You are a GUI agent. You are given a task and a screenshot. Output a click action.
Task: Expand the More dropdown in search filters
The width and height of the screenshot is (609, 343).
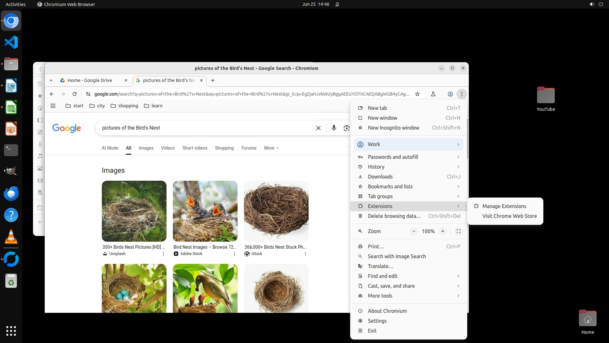[x=271, y=148]
